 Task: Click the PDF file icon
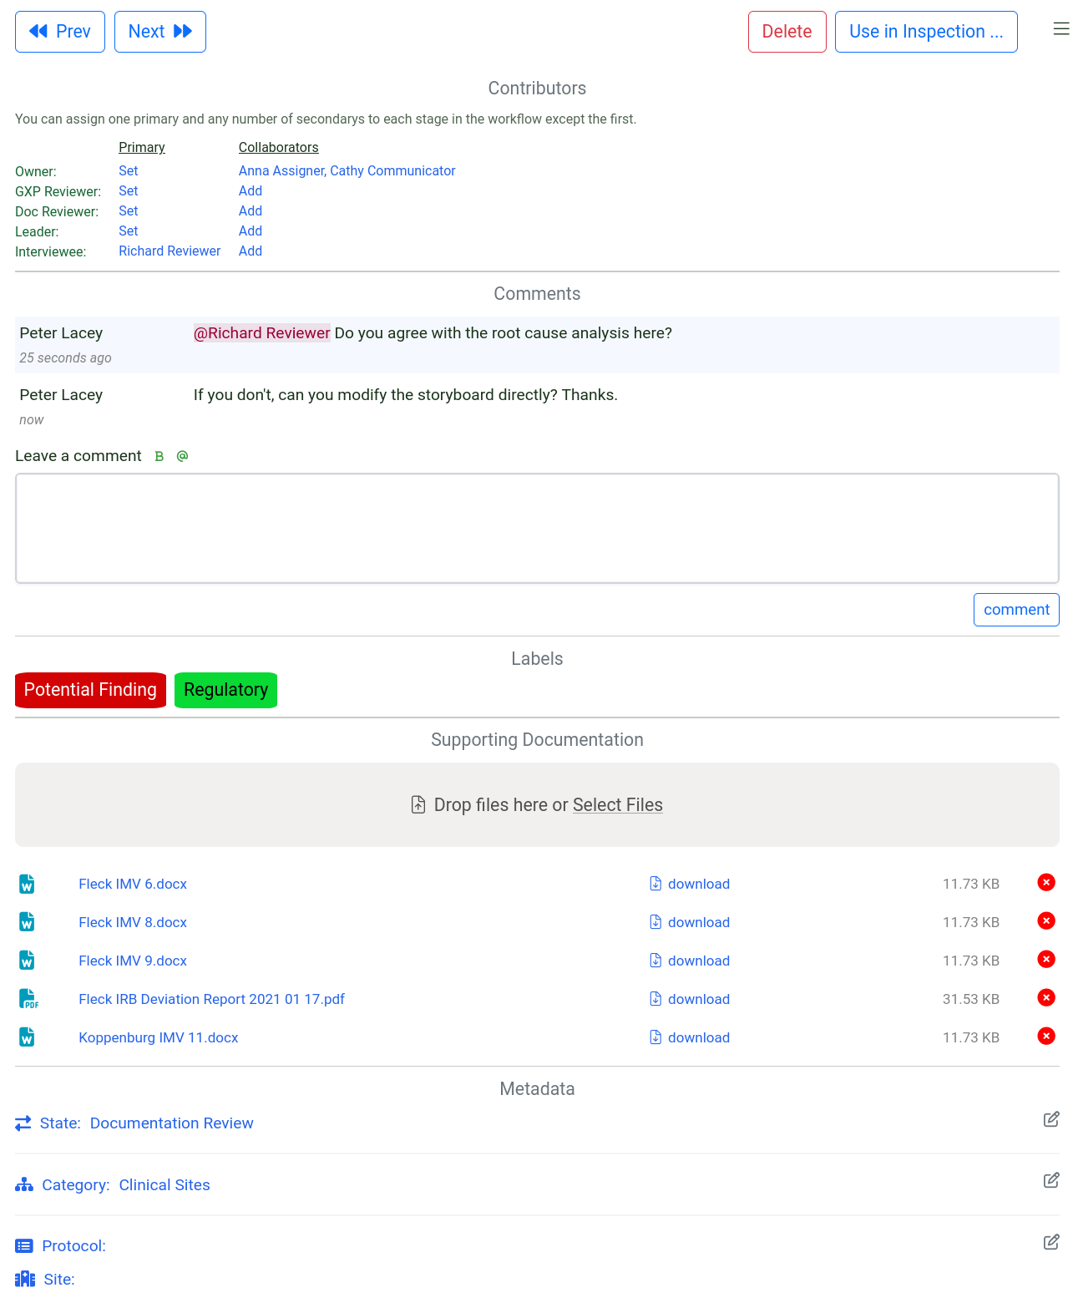(28, 999)
